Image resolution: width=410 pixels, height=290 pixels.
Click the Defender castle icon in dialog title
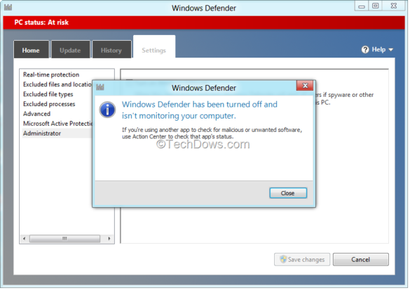click(x=100, y=87)
